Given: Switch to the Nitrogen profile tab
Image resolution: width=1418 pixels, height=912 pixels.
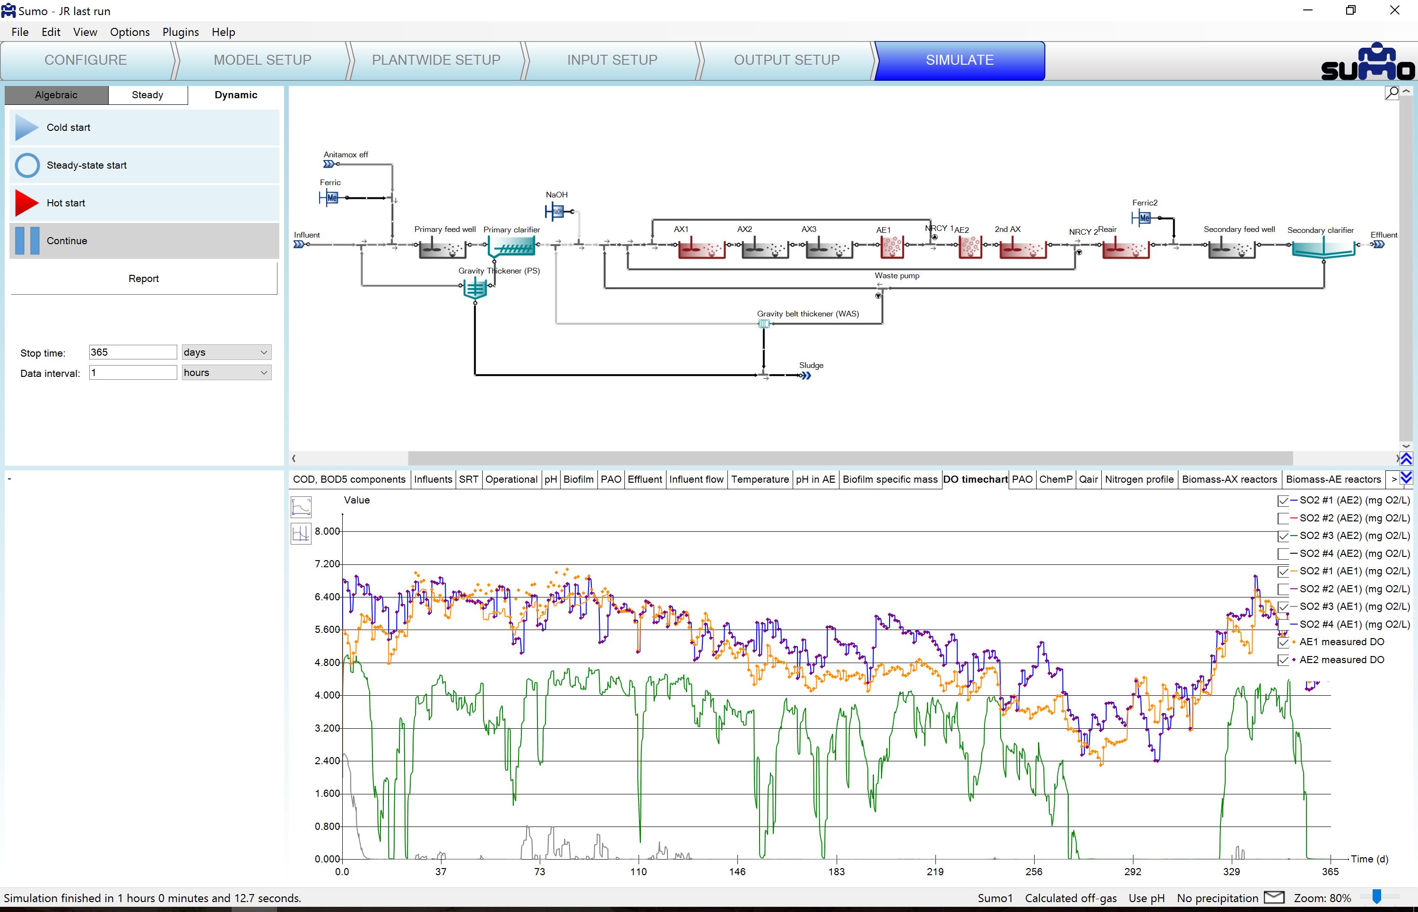Looking at the screenshot, I should click(x=1138, y=479).
